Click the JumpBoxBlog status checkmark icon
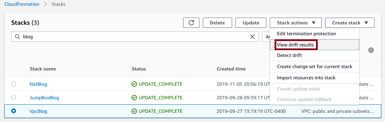 (134, 98)
